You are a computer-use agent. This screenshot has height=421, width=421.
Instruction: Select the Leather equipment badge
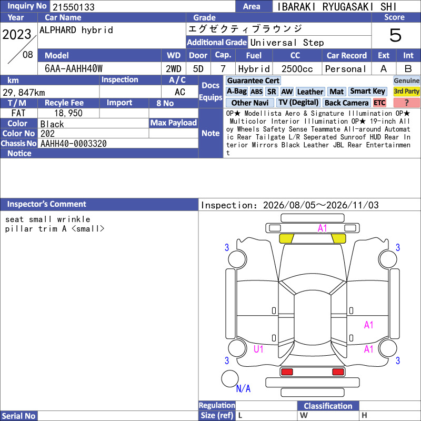tap(310, 92)
